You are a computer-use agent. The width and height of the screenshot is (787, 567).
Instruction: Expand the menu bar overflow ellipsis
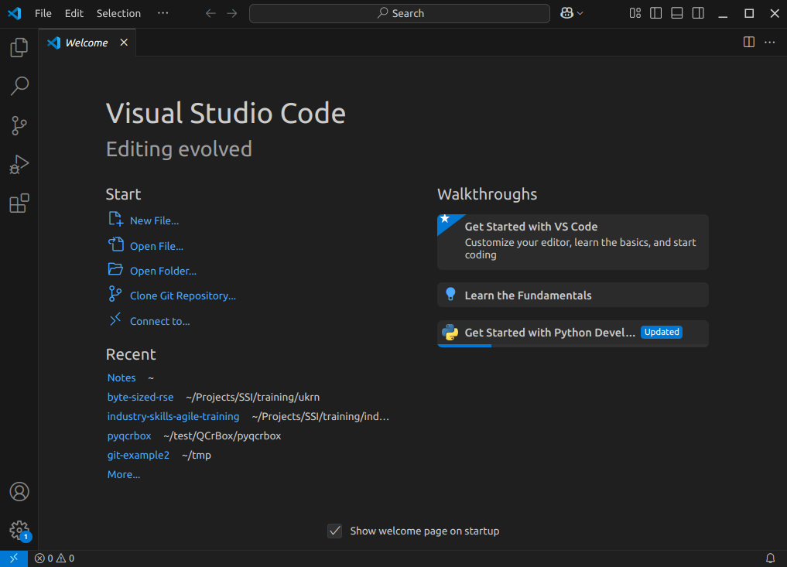tap(163, 13)
